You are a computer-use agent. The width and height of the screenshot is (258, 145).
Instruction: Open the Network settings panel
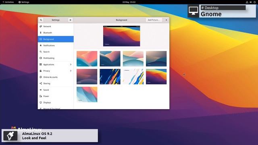click(56, 26)
